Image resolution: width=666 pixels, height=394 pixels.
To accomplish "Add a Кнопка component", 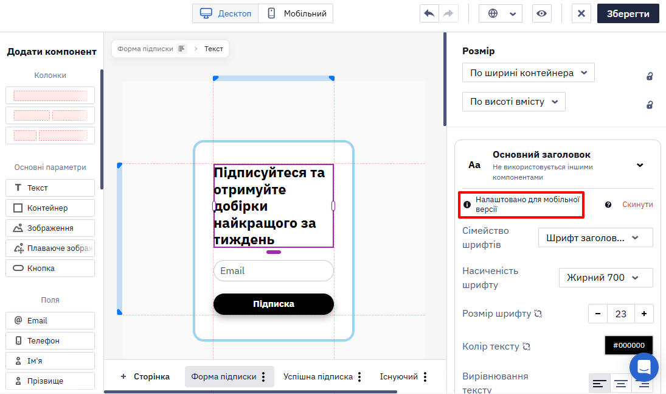I will pyautogui.click(x=50, y=268).
